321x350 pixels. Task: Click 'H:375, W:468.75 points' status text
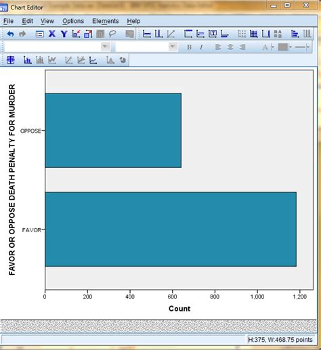tap(280, 340)
